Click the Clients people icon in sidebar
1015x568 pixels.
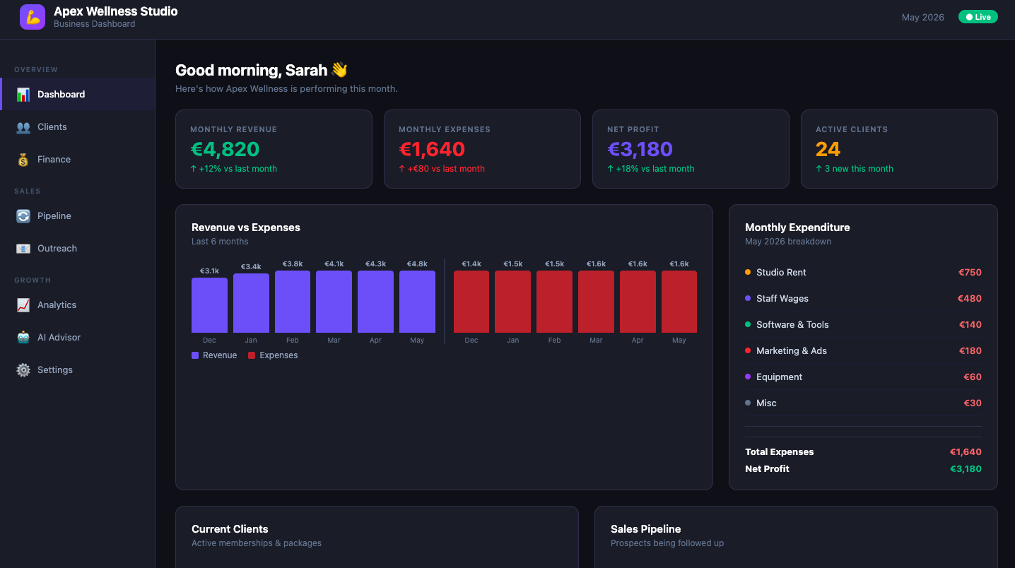(23, 127)
